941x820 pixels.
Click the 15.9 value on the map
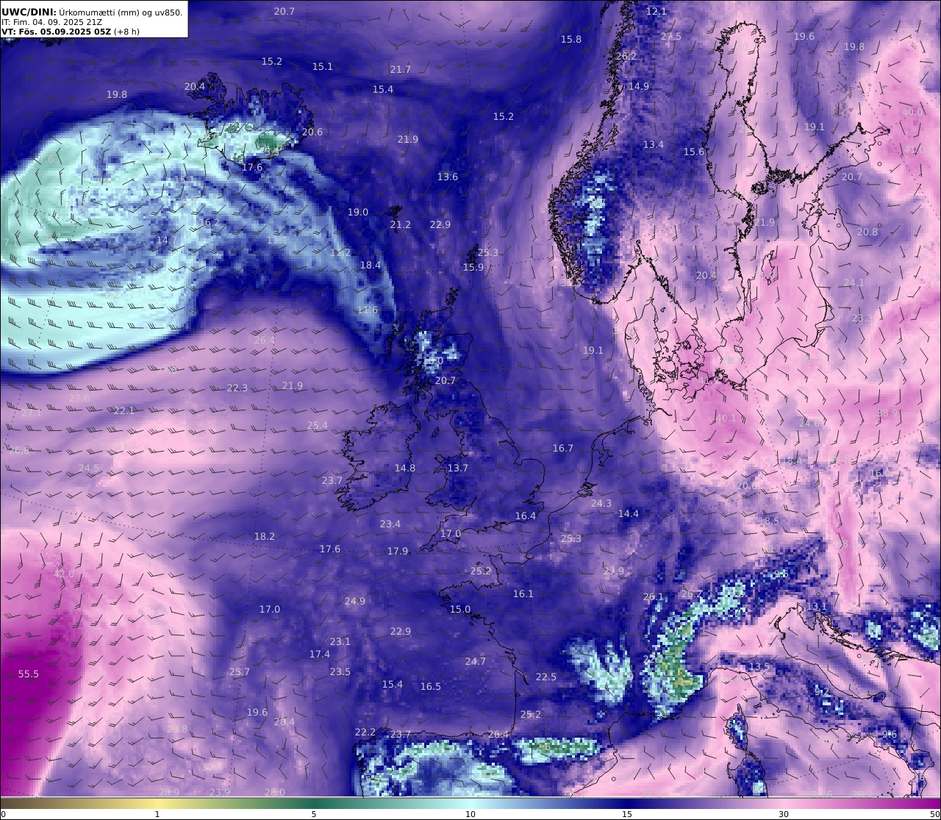[473, 267]
